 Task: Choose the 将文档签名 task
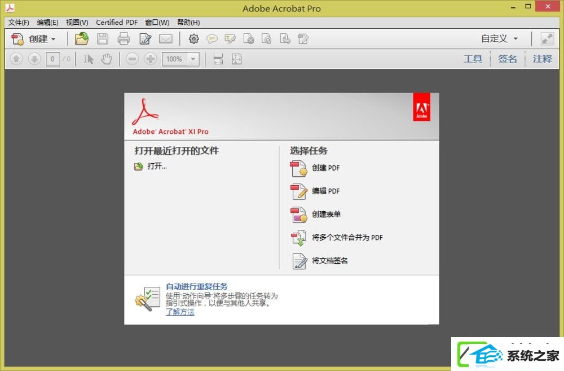[x=320, y=260]
